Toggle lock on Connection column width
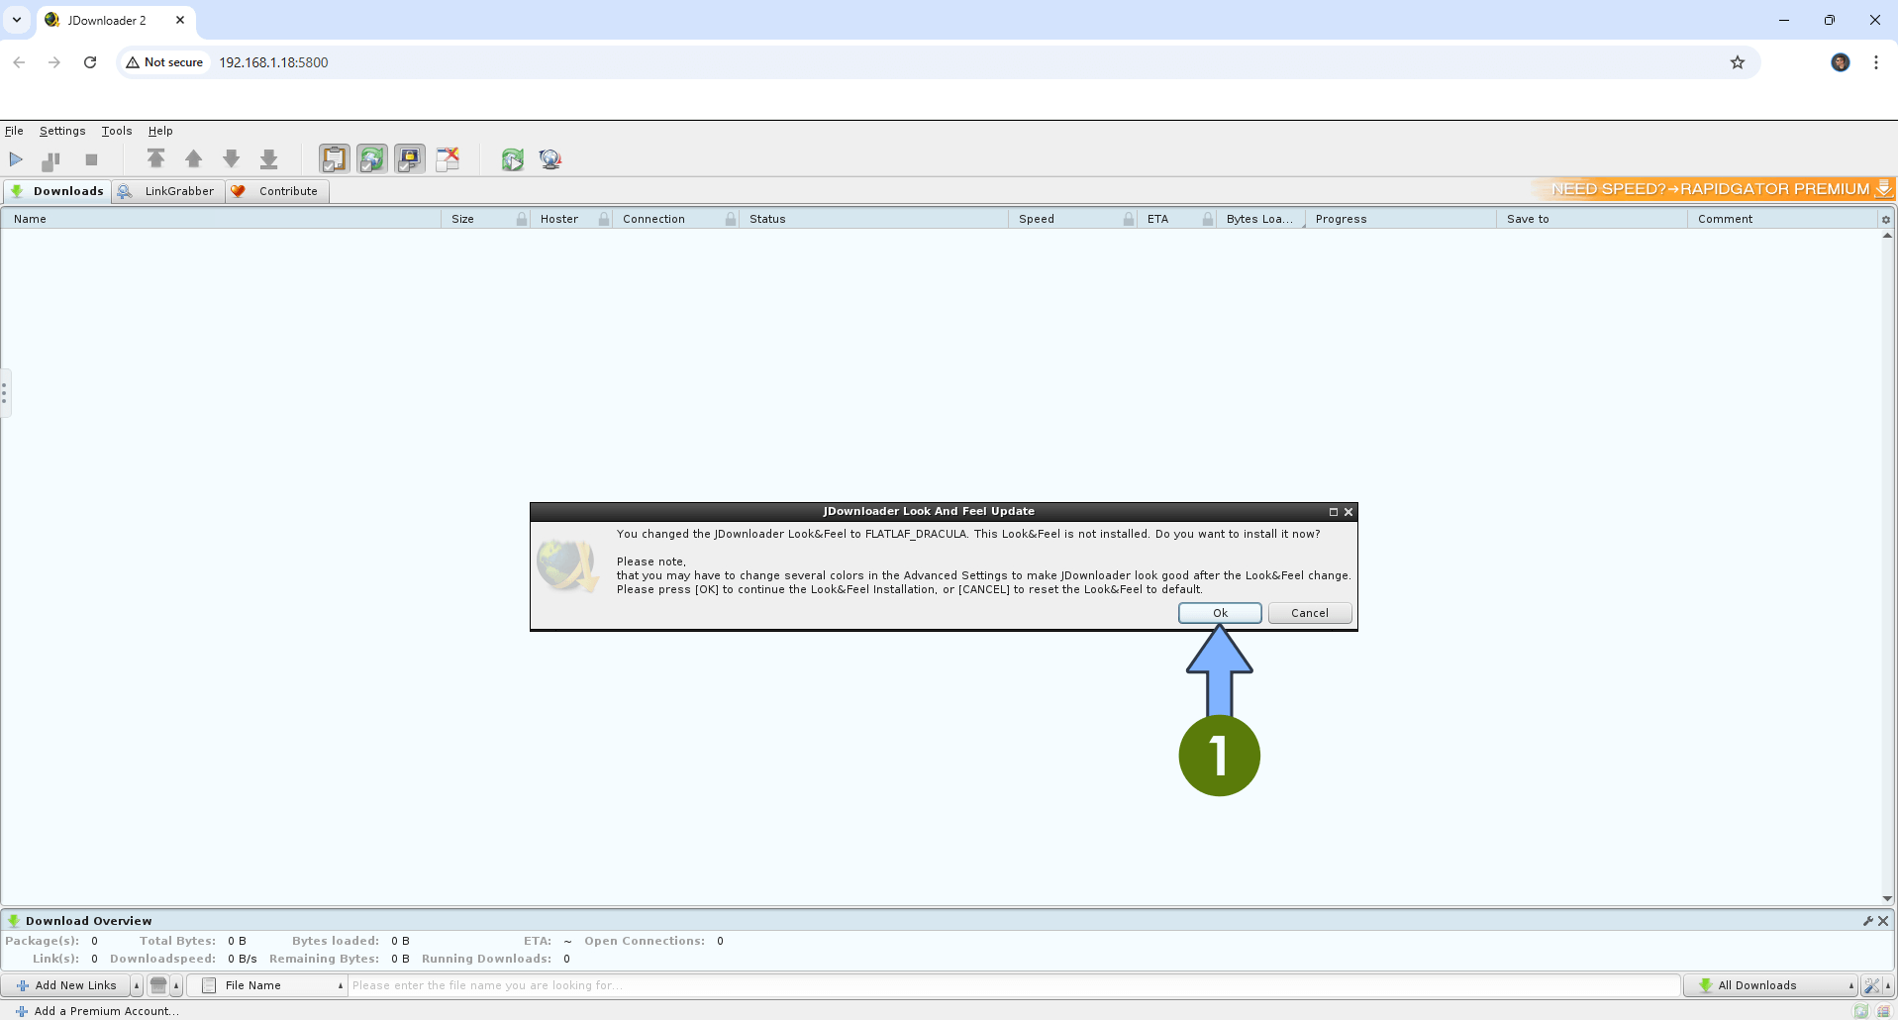1898x1020 pixels. pos(731,219)
